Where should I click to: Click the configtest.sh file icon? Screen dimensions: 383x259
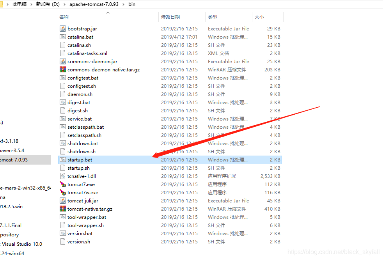tap(63, 86)
